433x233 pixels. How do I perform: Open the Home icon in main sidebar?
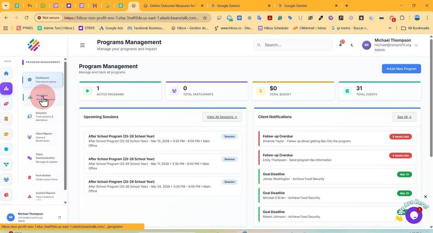[x=6, y=73]
